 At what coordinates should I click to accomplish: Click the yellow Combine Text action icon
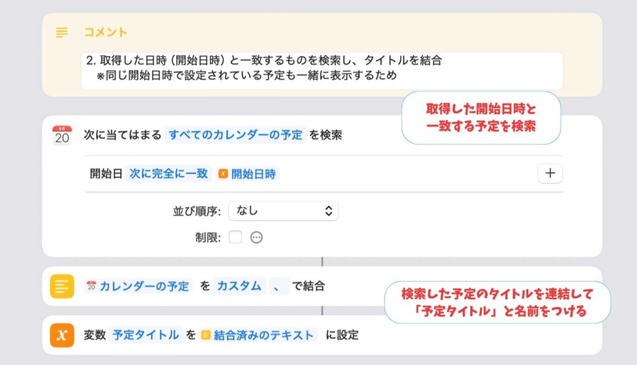pos(62,286)
